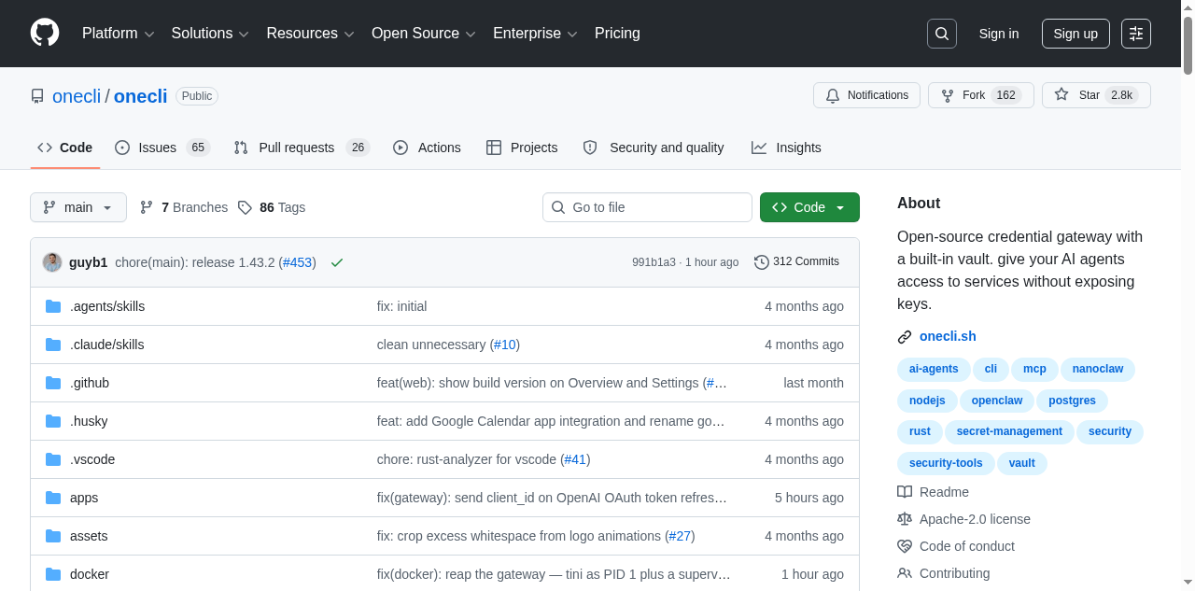Click the green commit status checkmark
1195x591 pixels.
[337, 262]
